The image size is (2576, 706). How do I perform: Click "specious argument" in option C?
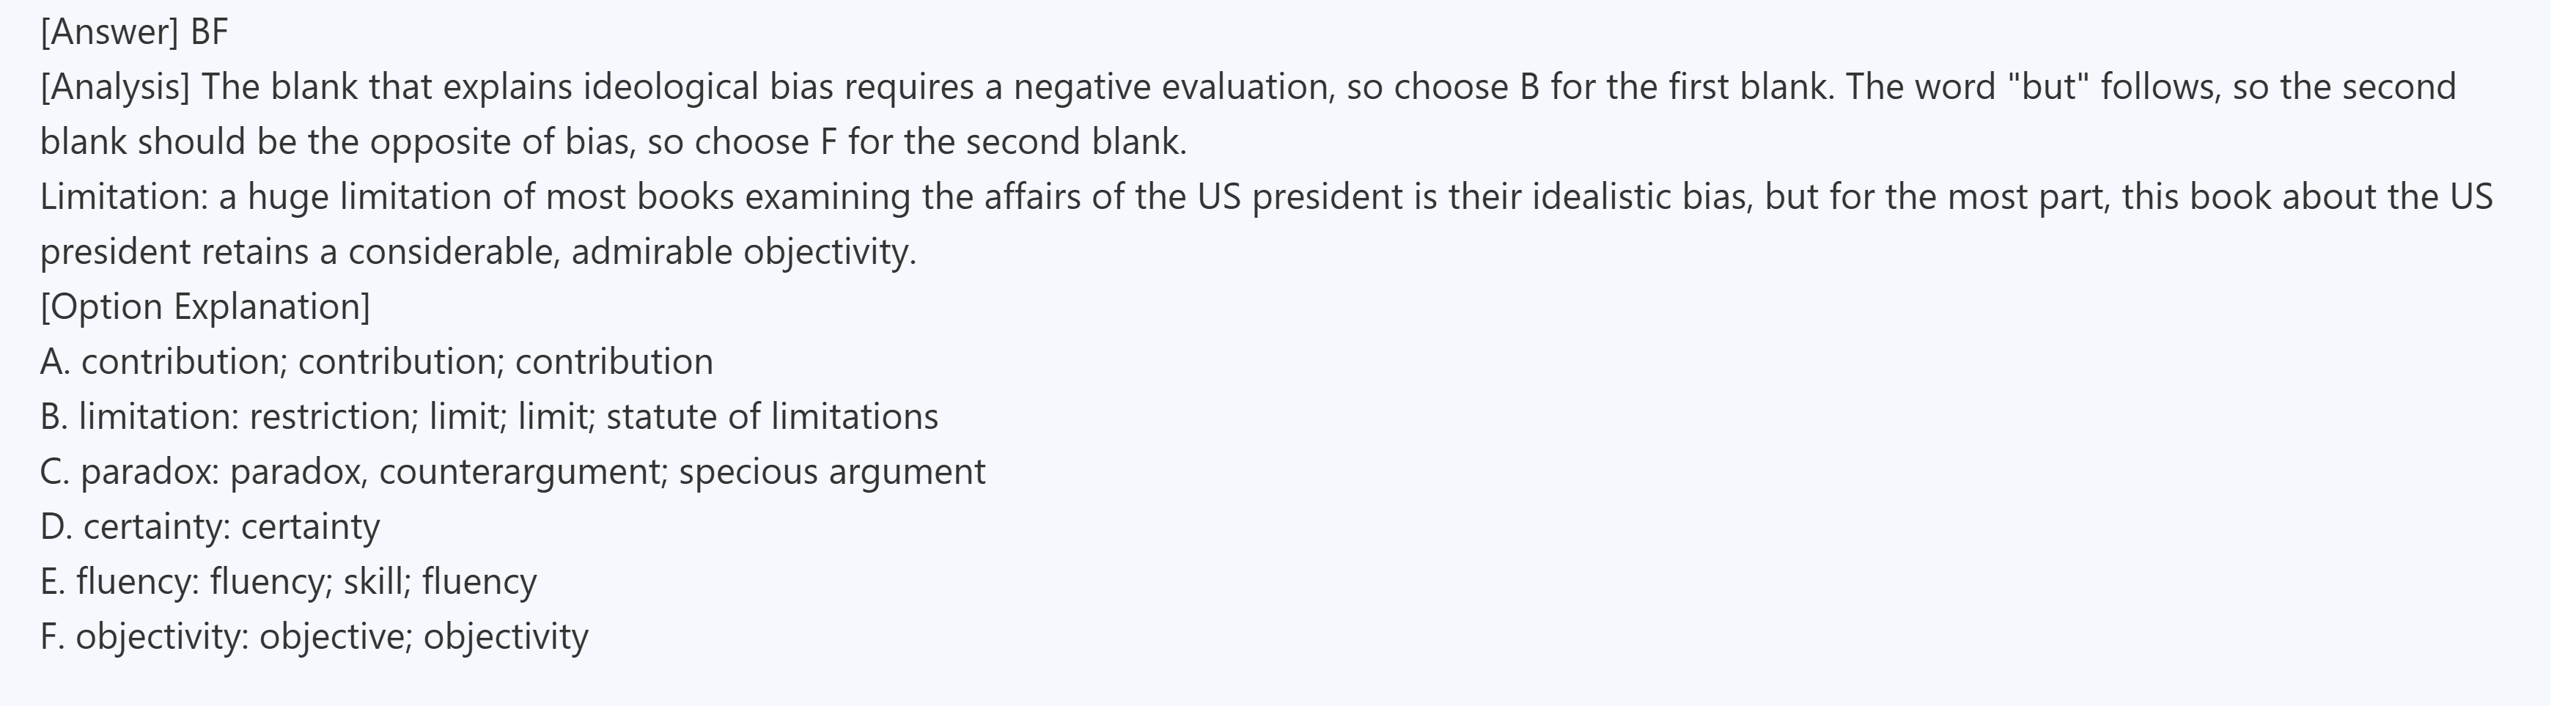[x=832, y=471]
